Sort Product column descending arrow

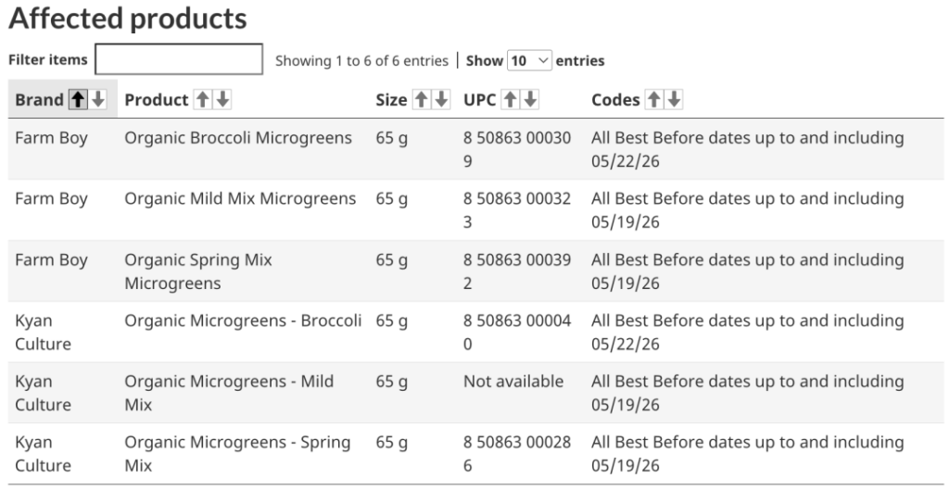tap(223, 99)
